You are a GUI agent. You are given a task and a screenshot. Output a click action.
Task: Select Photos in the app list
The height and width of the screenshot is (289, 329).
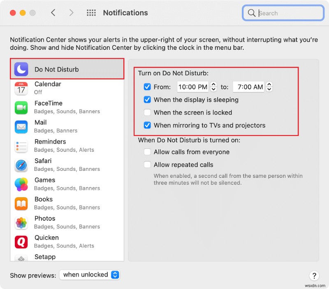pyautogui.click(x=67, y=223)
